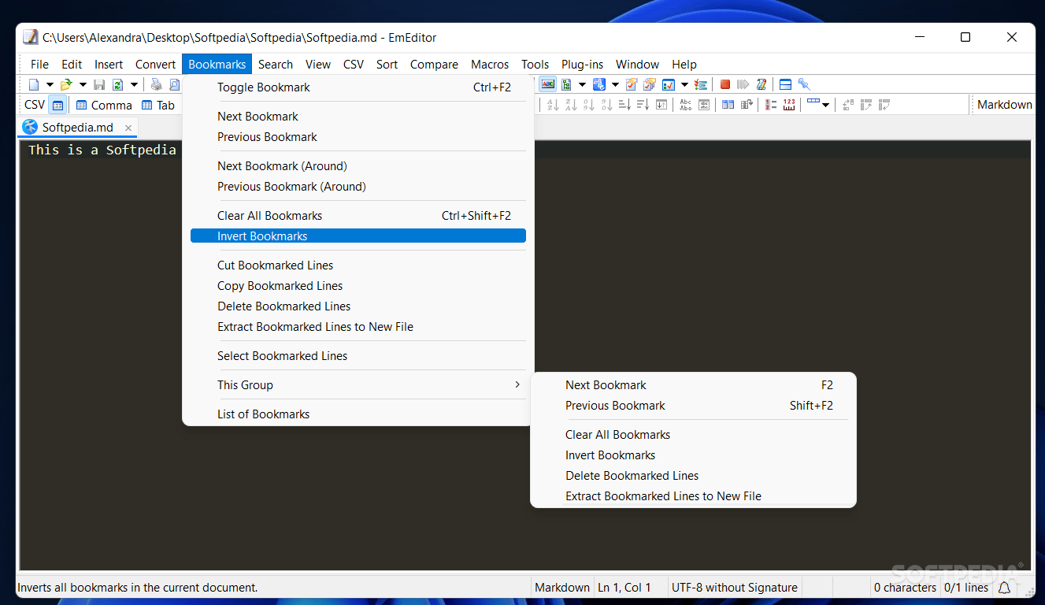Viewport: 1045px width, 605px height.
Task: Click UTF-8 without Signature encoding
Action: tap(735, 588)
